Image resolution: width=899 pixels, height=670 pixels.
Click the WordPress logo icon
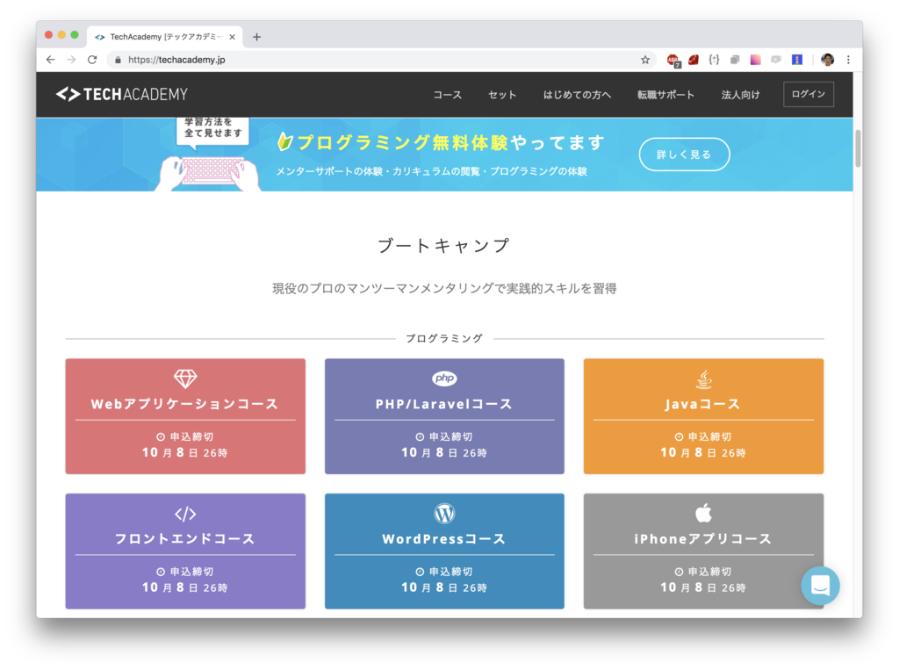click(444, 514)
